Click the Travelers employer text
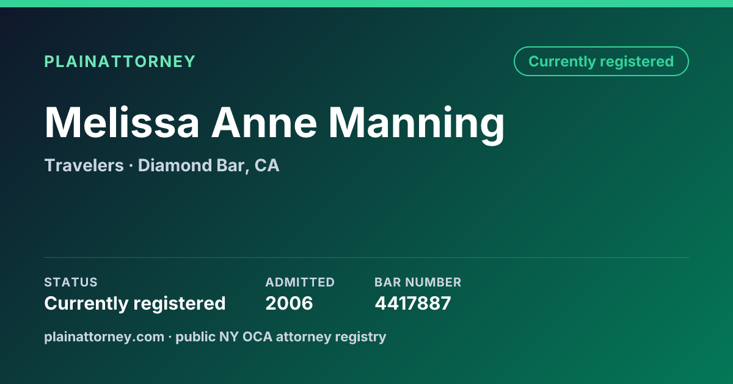The width and height of the screenshot is (733, 384). click(84, 165)
